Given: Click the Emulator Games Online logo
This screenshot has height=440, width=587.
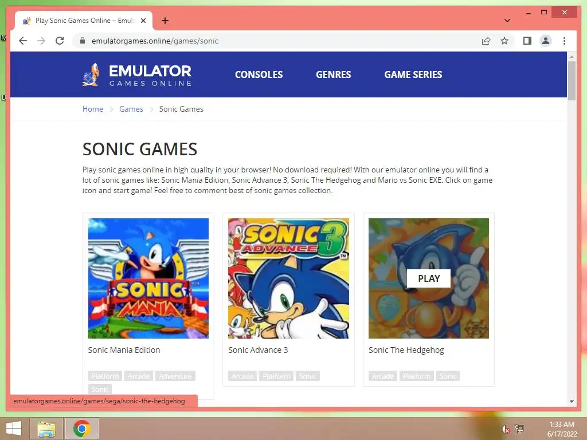Looking at the screenshot, I should [x=137, y=74].
